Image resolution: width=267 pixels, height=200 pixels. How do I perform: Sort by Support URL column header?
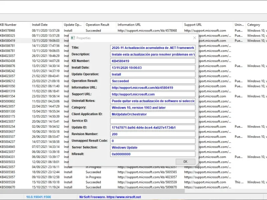208,25
